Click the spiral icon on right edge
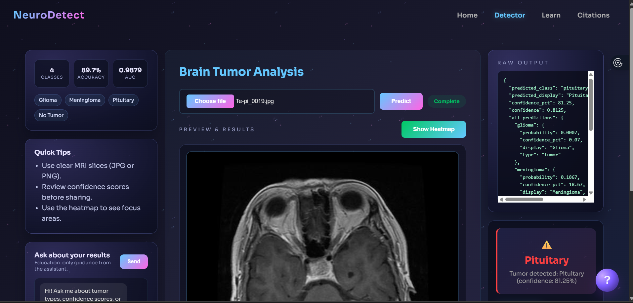This screenshot has height=303, width=633. coord(618,63)
